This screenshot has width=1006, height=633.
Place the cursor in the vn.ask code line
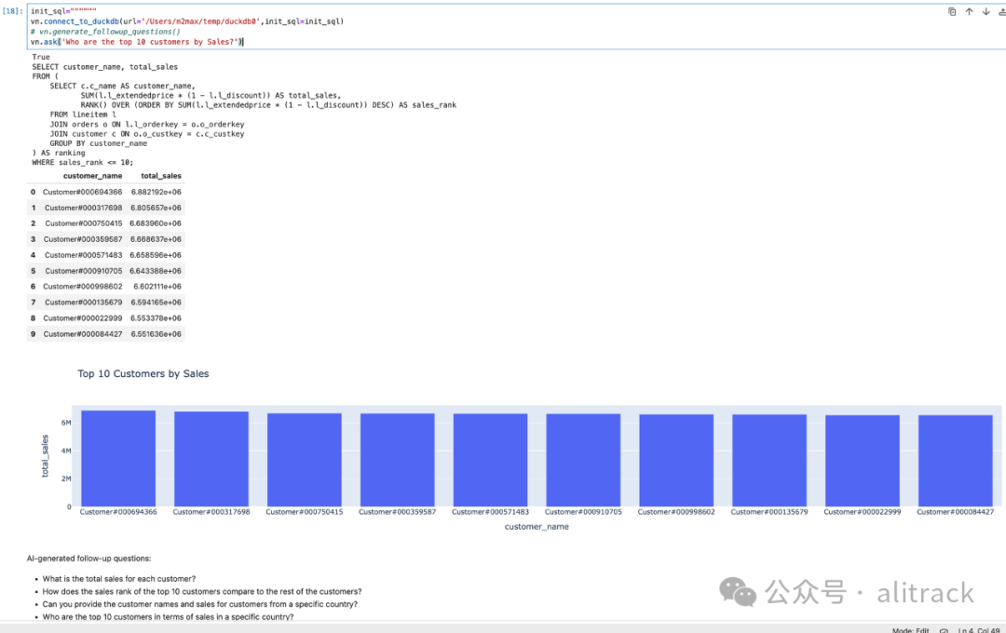(x=137, y=42)
